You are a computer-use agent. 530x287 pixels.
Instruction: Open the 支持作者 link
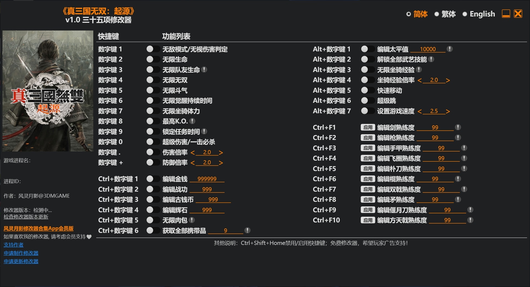13,245
